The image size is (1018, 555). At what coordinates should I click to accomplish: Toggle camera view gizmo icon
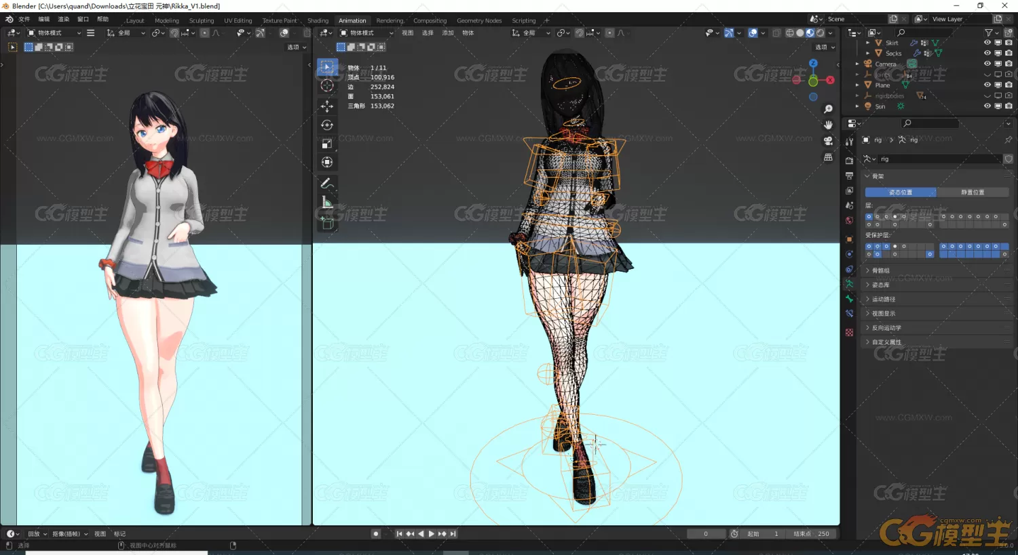point(828,141)
